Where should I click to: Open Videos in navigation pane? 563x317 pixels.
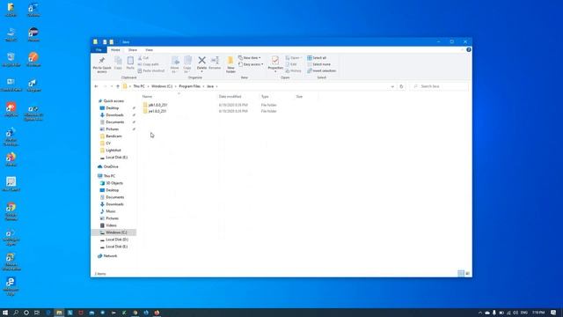[111, 225]
